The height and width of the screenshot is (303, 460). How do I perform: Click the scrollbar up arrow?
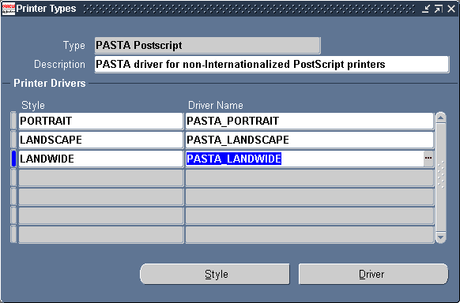click(x=441, y=118)
